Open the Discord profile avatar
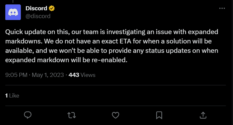Viewport: 233px width, 125px height. 13,12
